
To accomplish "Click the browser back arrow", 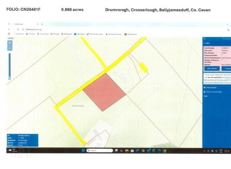I will click(9, 29).
